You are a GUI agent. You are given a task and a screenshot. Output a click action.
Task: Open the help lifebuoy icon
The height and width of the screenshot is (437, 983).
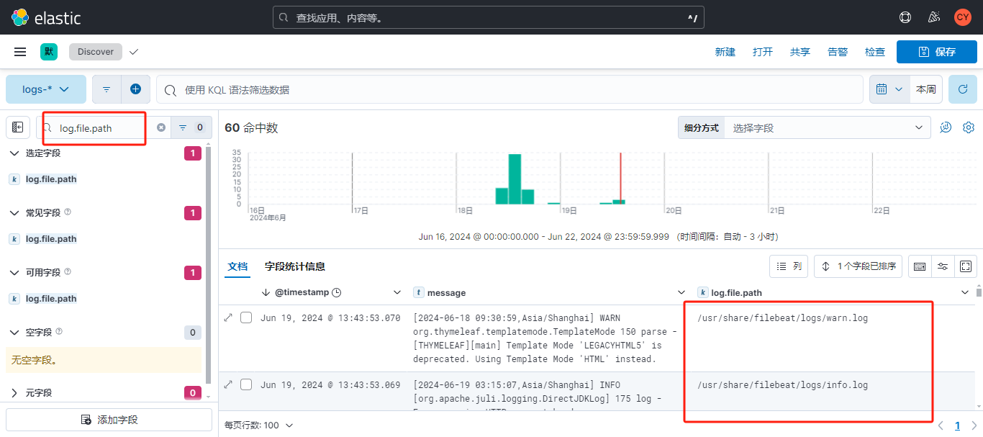point(905,17)
